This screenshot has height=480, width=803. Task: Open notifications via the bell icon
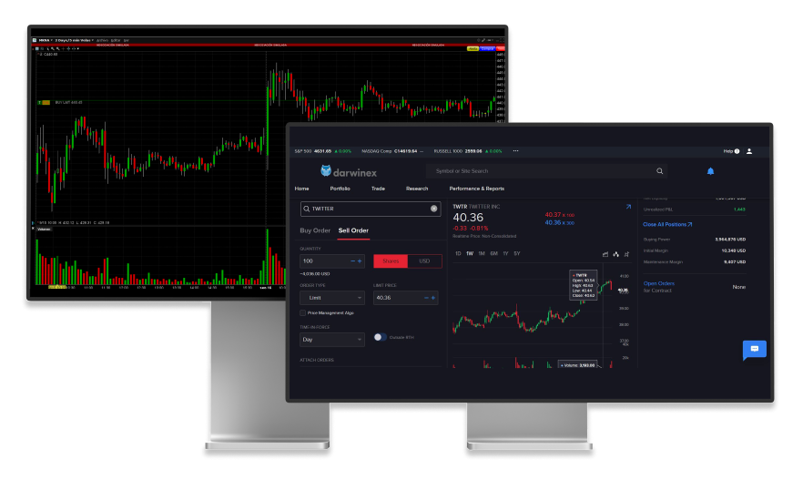click(x=711, y=170)
